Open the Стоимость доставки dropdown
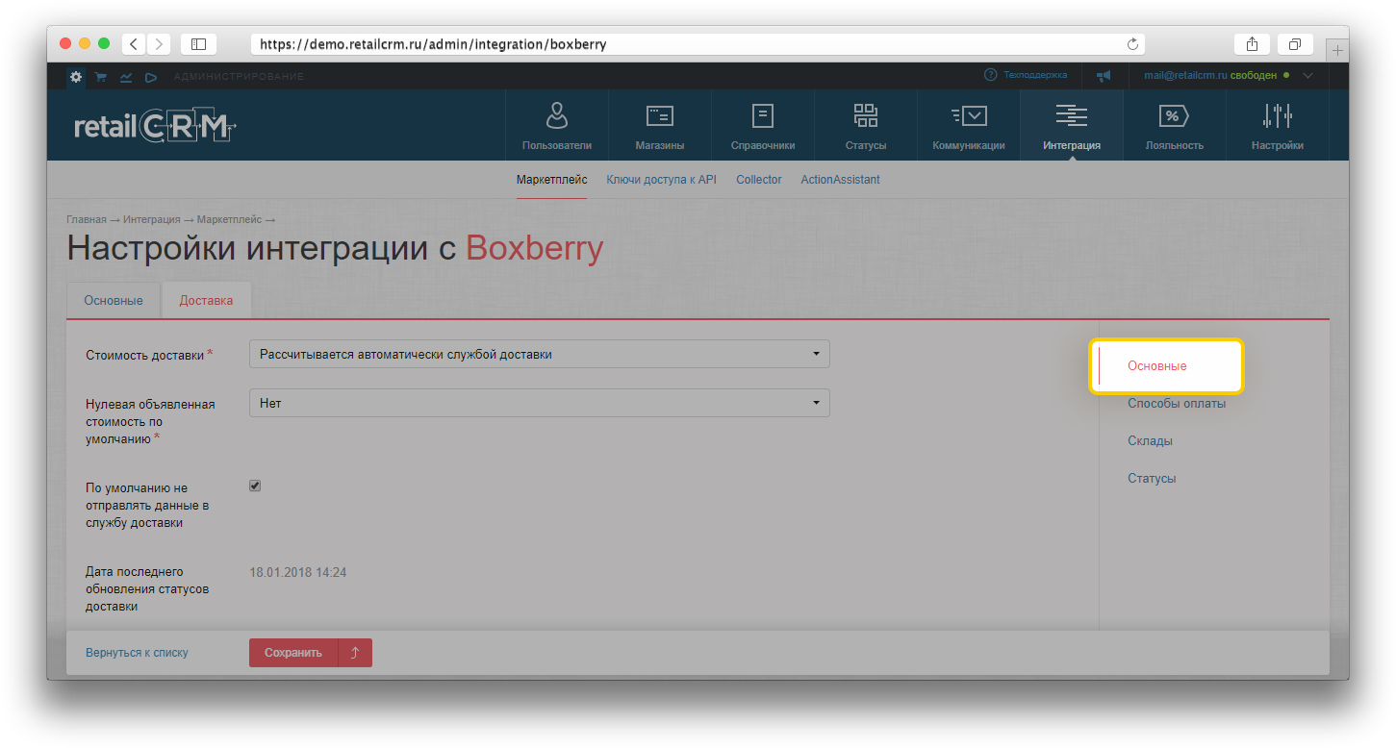This screenshot has width=1396, height=748. pyautogui.click(x=539, y=354)
